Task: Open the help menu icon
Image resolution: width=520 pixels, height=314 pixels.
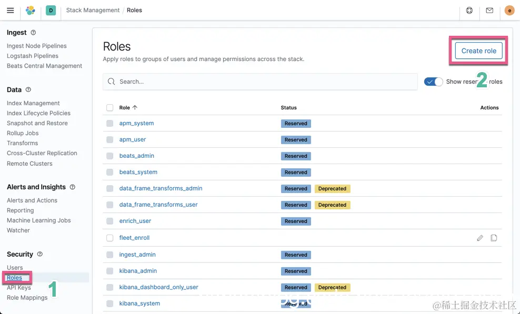Action: pyautogui.click(x=469, y=10)
